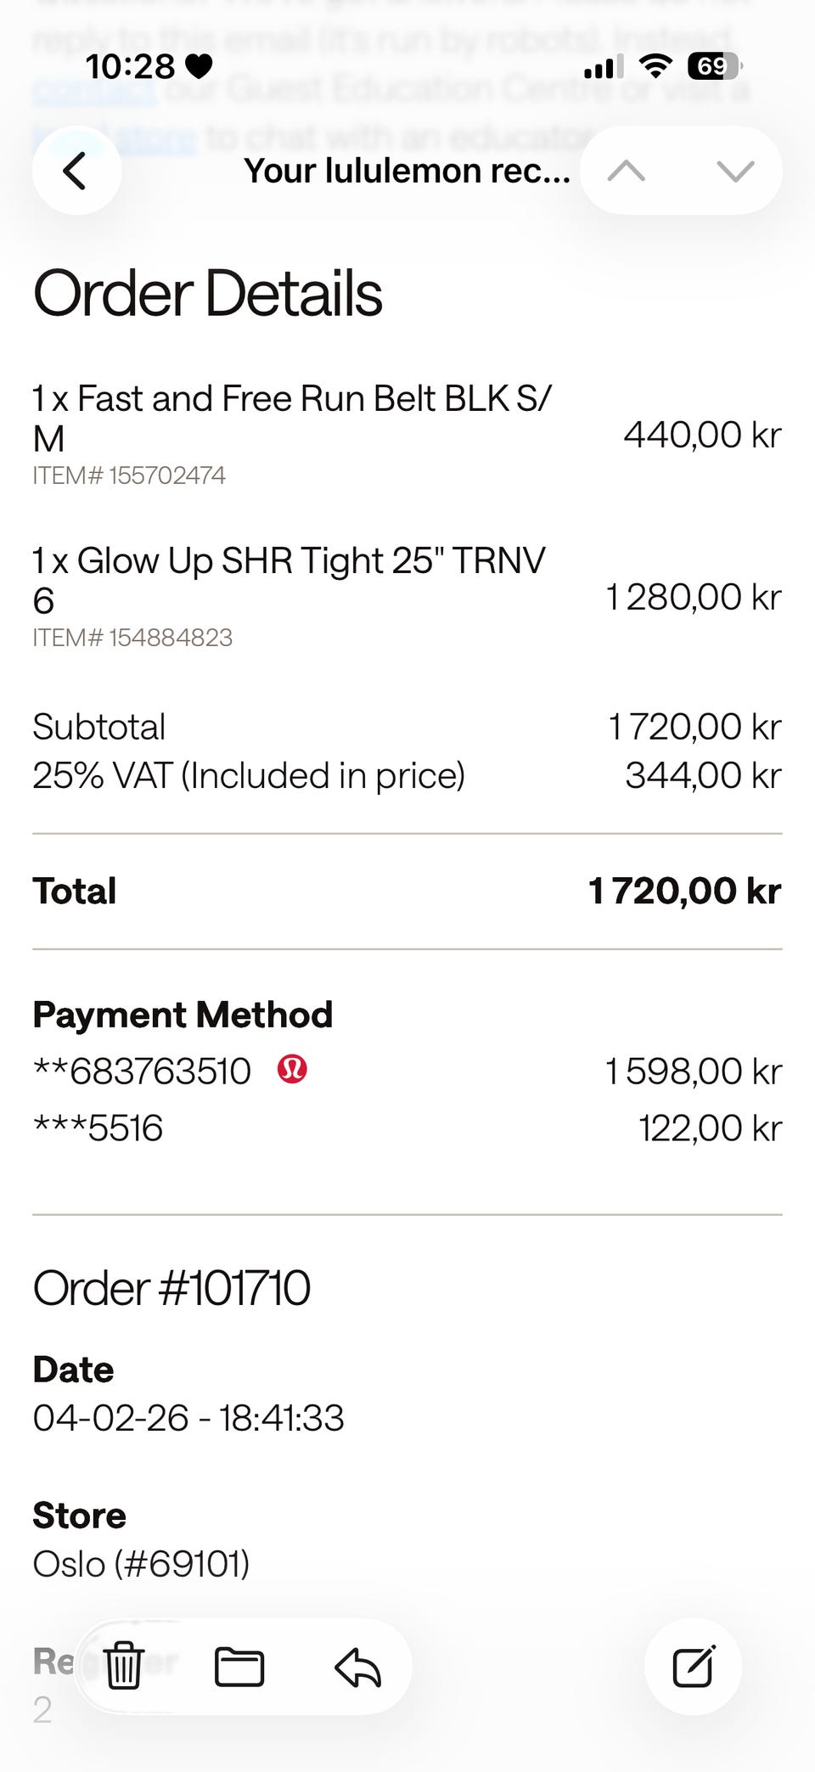
Task: Tap the email subject 'Your lululemon rec...'
Action: click(407, 171)
